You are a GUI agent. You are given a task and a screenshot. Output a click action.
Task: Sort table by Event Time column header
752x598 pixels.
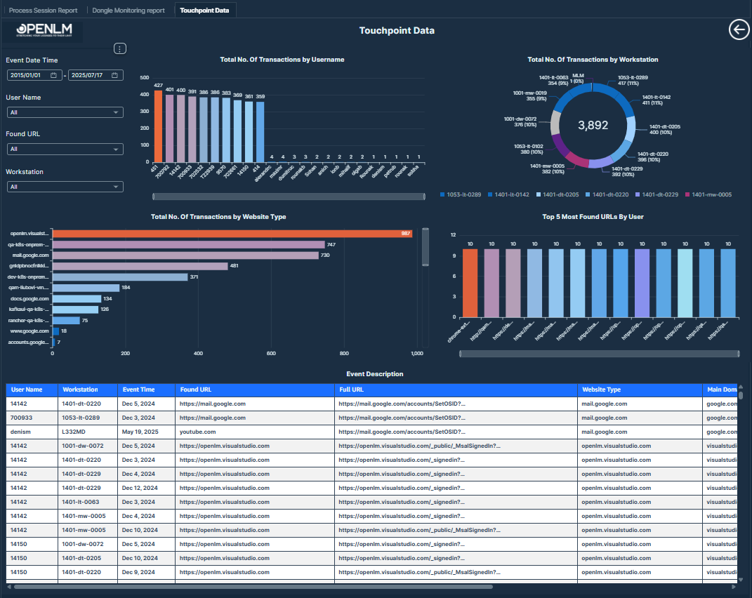(x=138, y=390)
